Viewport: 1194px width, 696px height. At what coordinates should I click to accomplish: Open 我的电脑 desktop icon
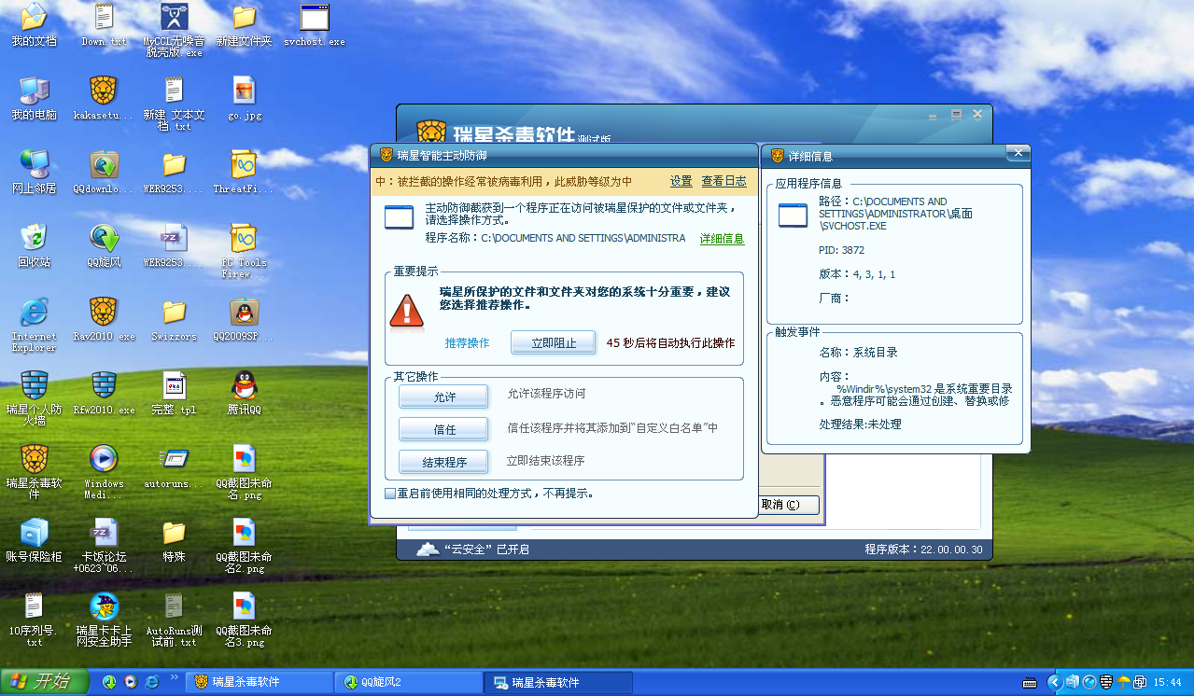click(34, 98)
